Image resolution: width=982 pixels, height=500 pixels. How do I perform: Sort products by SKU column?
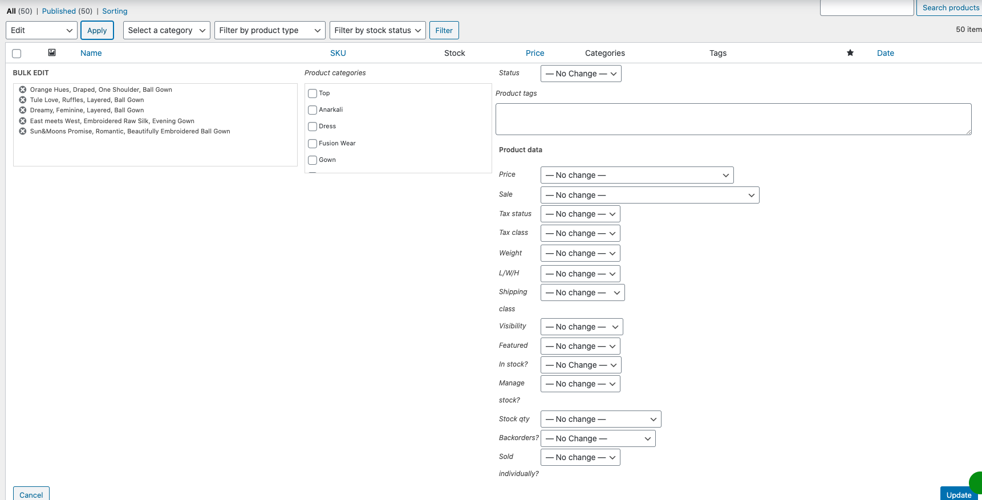point(338,53)
